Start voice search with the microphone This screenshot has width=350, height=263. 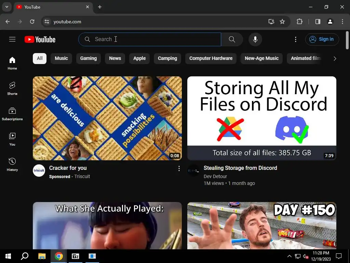[x=255, y=39]
